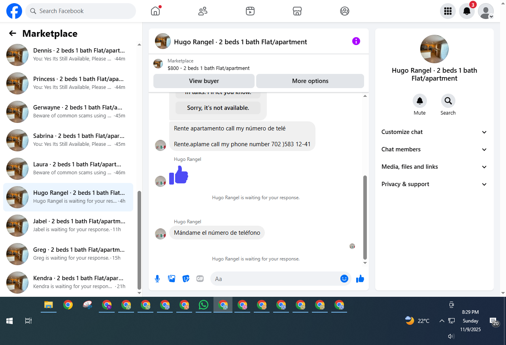Click the conversation list scrollbar thumb
Screen dimensions: 506x345
[139, 240]
